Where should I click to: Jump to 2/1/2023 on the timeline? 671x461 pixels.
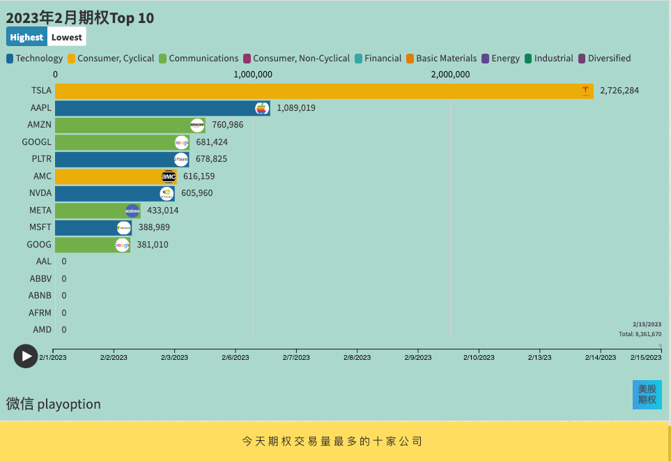pyautogui.click(x=53, y=357)
